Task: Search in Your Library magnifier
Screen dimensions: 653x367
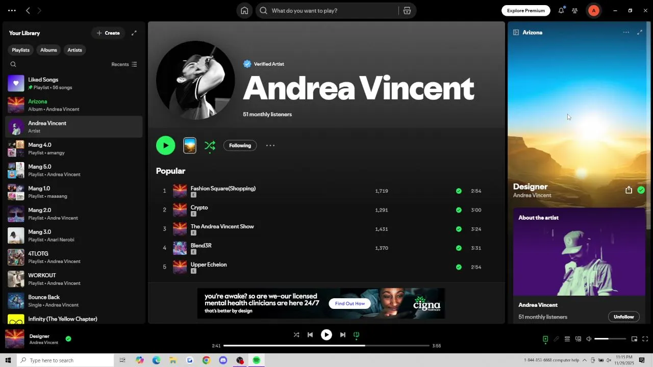Action: pyautogui.click(x=13, y=64)
